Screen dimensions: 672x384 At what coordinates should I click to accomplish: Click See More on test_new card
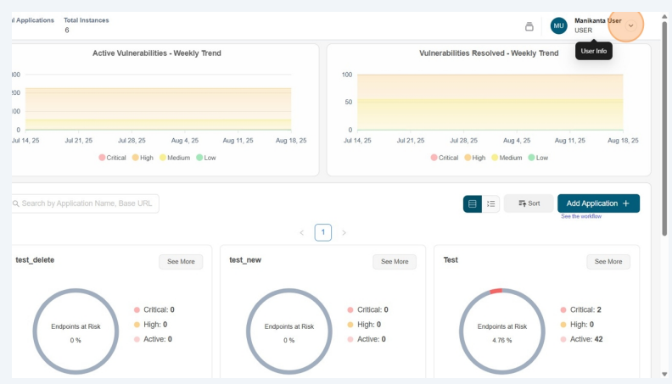395,261
